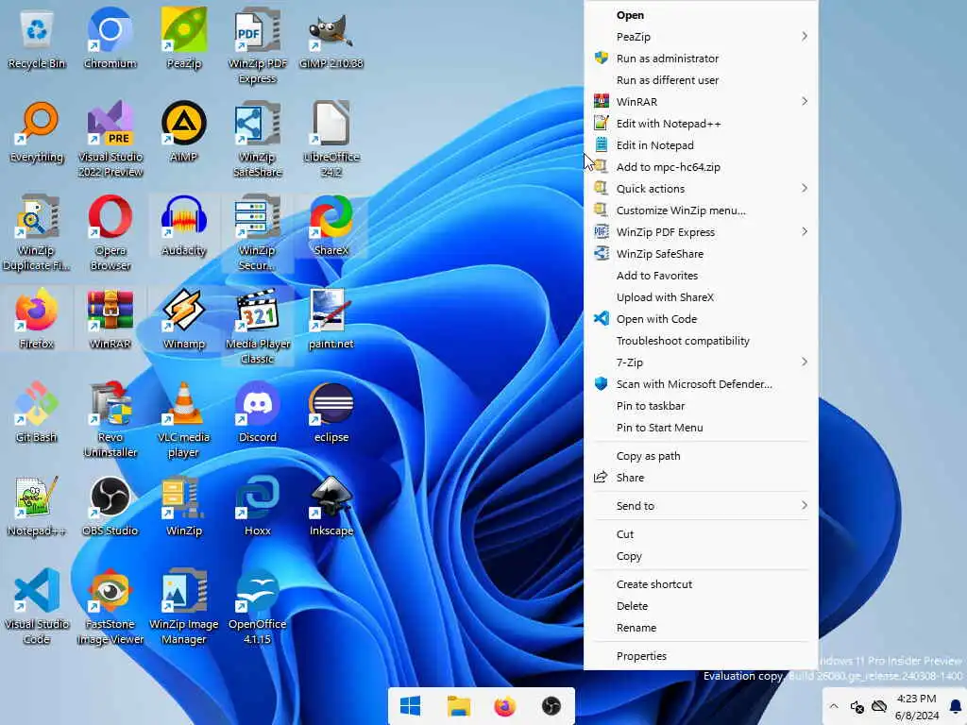
Task: Choose Edit with Notepad++
Action: [701, 124]
